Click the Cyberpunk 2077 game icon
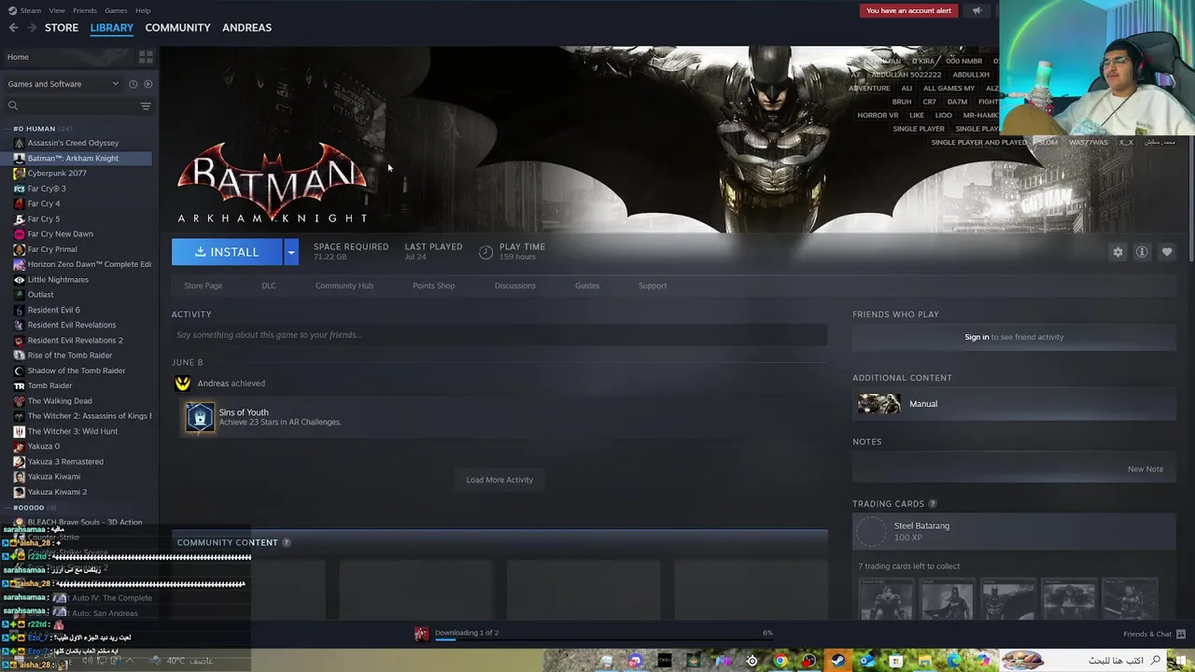1195x672 pixels. tap(19, 174)
